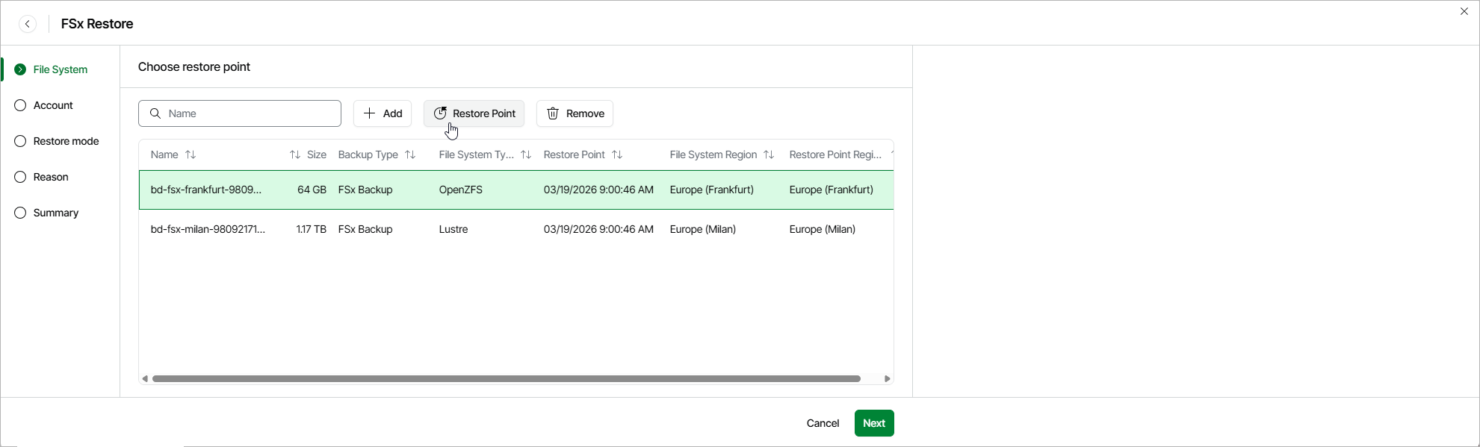Click the horizontal scrollbar under the table
1480x447 pixels.
pyautogui.click(x=506, y=378)
